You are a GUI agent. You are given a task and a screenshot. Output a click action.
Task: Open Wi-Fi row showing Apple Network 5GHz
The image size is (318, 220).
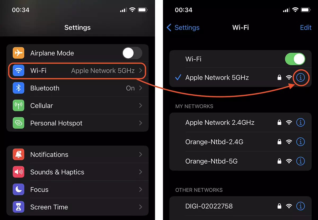tap(77, 71)
